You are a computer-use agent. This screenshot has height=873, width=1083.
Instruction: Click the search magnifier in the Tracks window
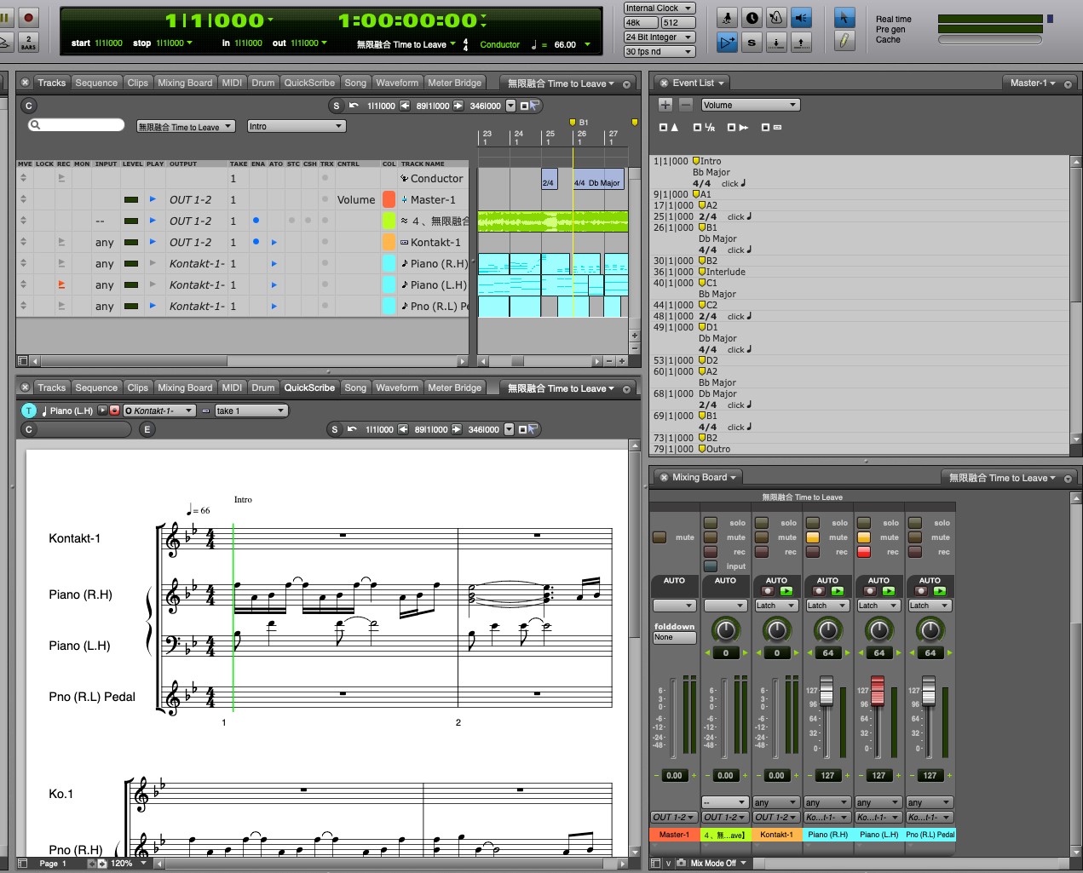35,125
